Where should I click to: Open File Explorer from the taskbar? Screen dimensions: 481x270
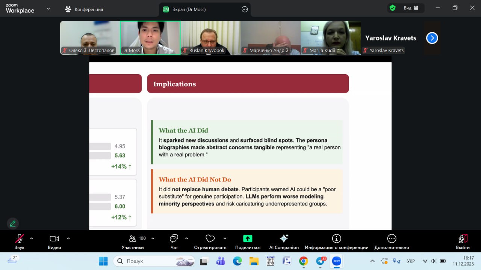tap(254, 261)
